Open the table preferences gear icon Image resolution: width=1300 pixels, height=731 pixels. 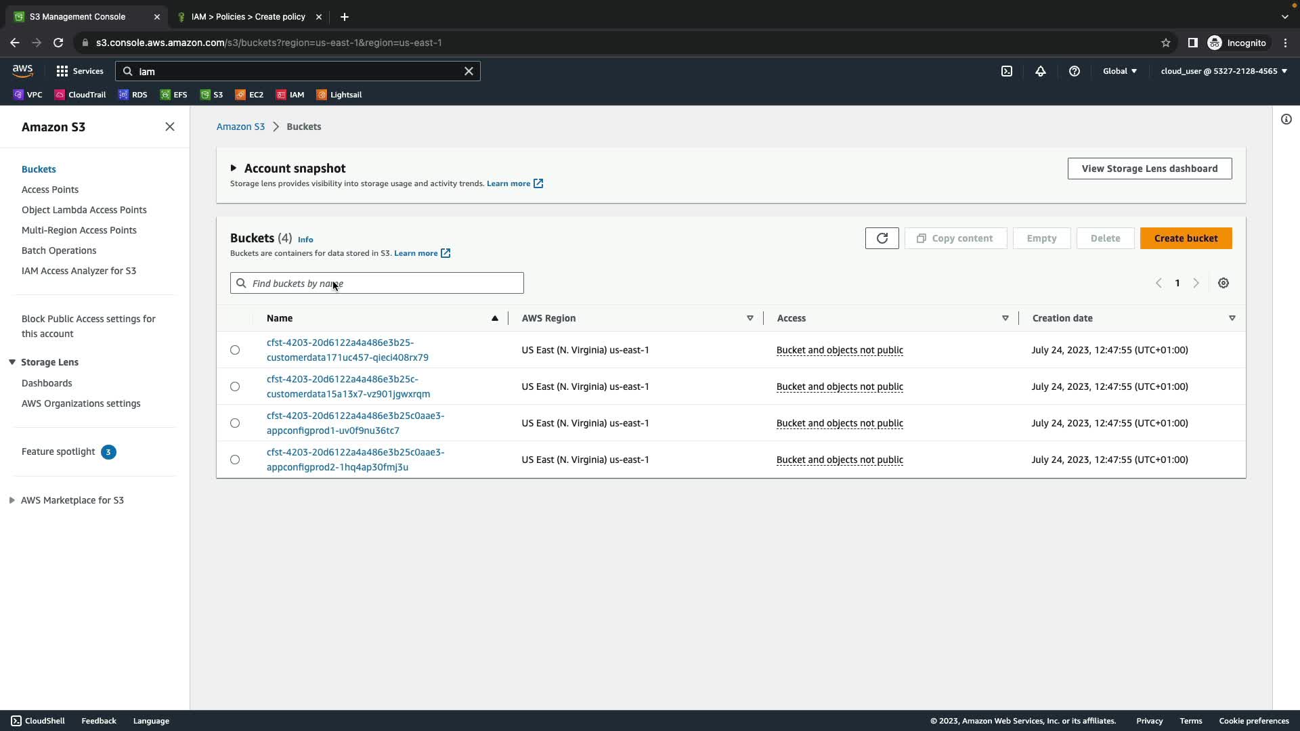[1223, 283]
